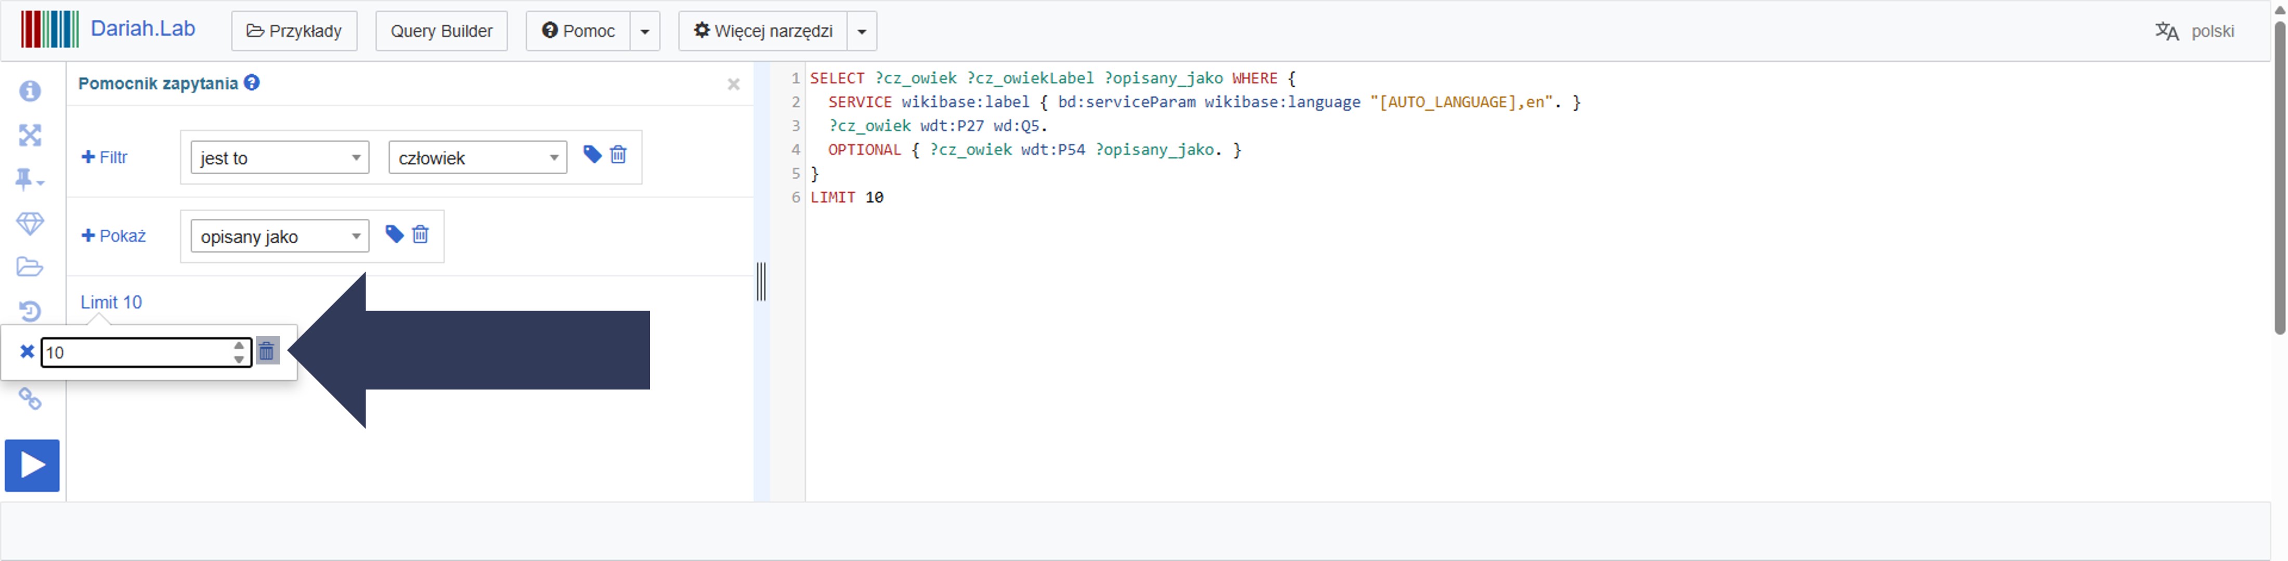
Task: Delete the 'opisany jako' show row
Action: pyautogui.click(x=421, y=234)
